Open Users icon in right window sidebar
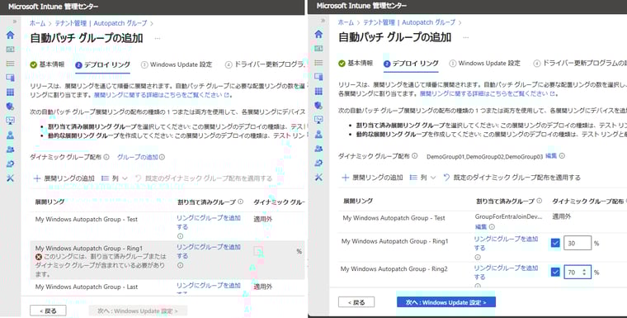The width and height of the screenshot is (627, 318). coord(318,134)
